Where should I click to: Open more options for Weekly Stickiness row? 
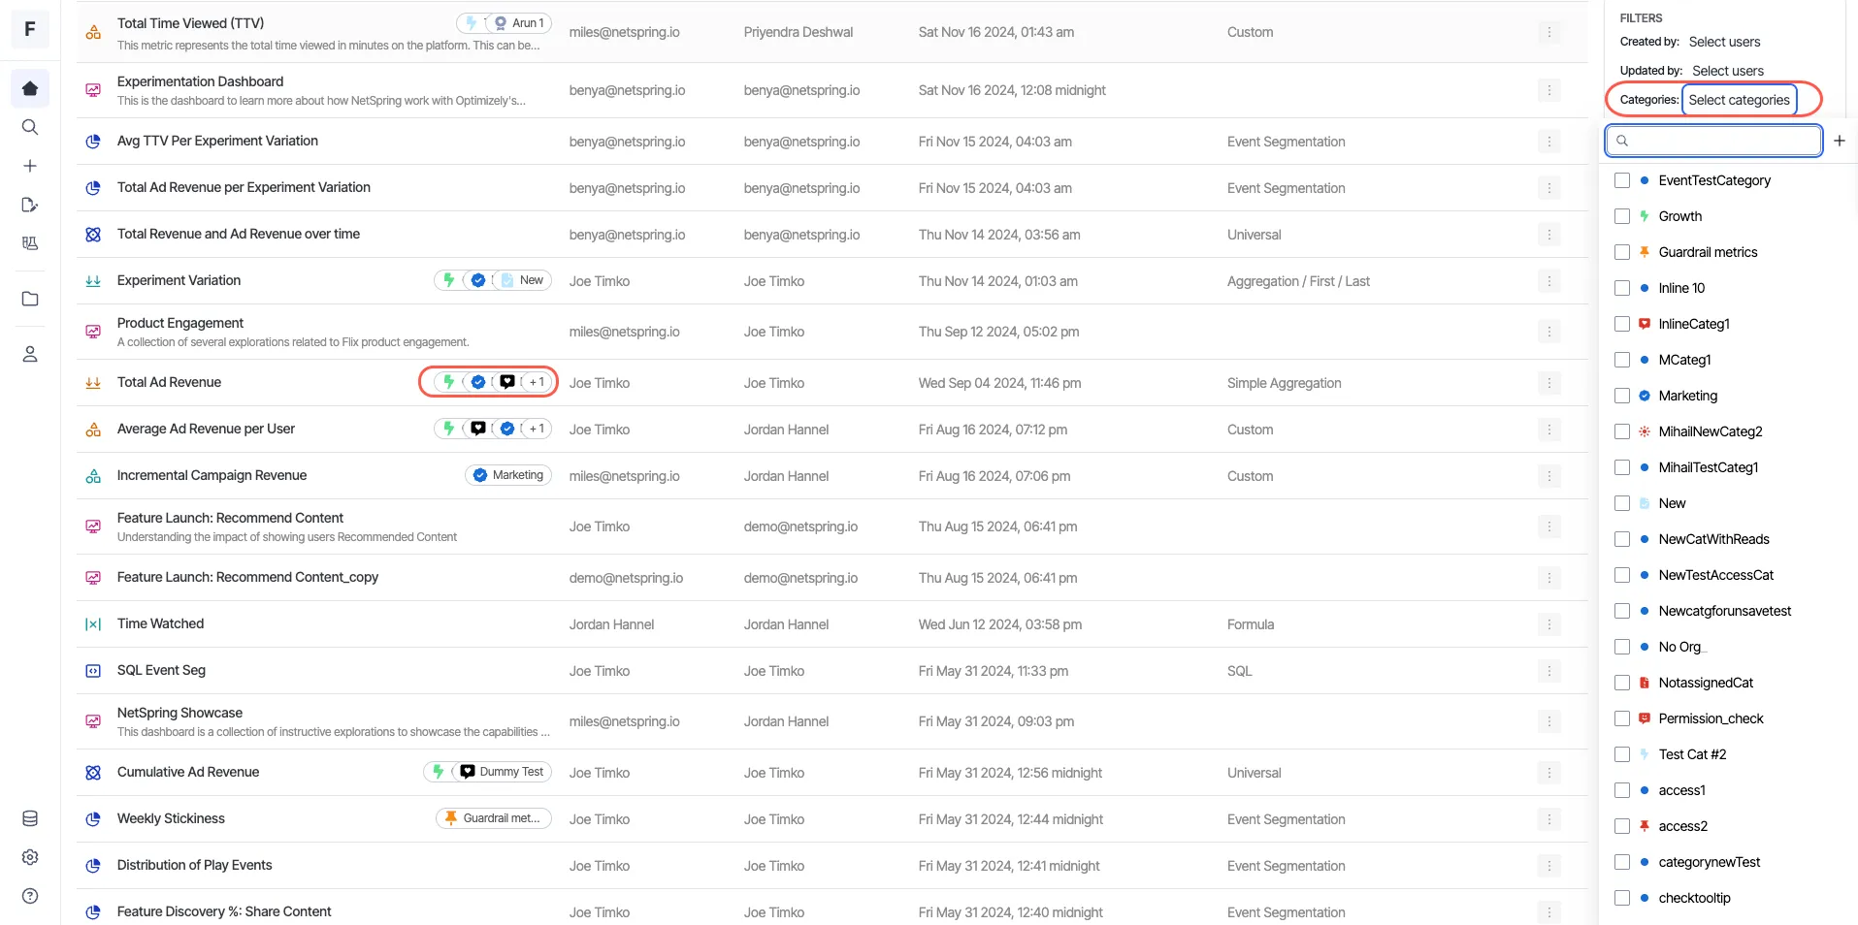point(1549,819)
